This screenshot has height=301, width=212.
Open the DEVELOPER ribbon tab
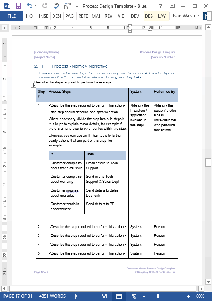(135, 16)
